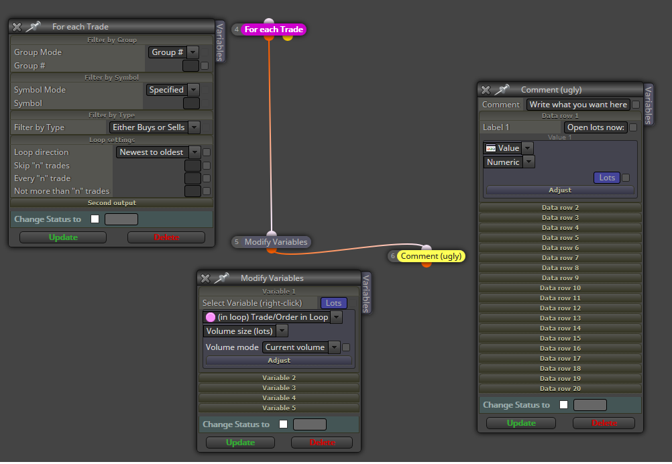Close the Modify Variables panel
The image size is (672, 464).
pos(205,278)
